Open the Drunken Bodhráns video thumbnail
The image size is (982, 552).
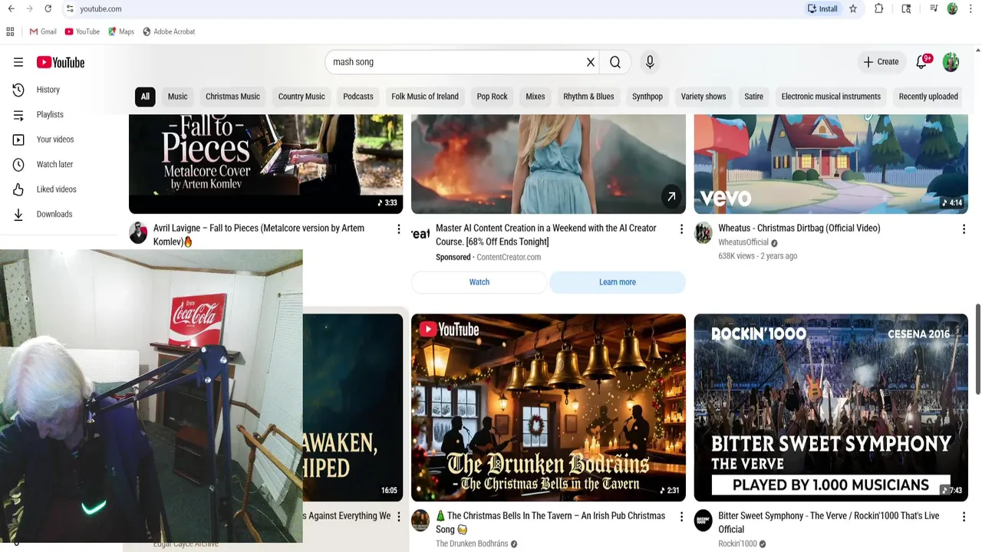[x=549, y=408]
